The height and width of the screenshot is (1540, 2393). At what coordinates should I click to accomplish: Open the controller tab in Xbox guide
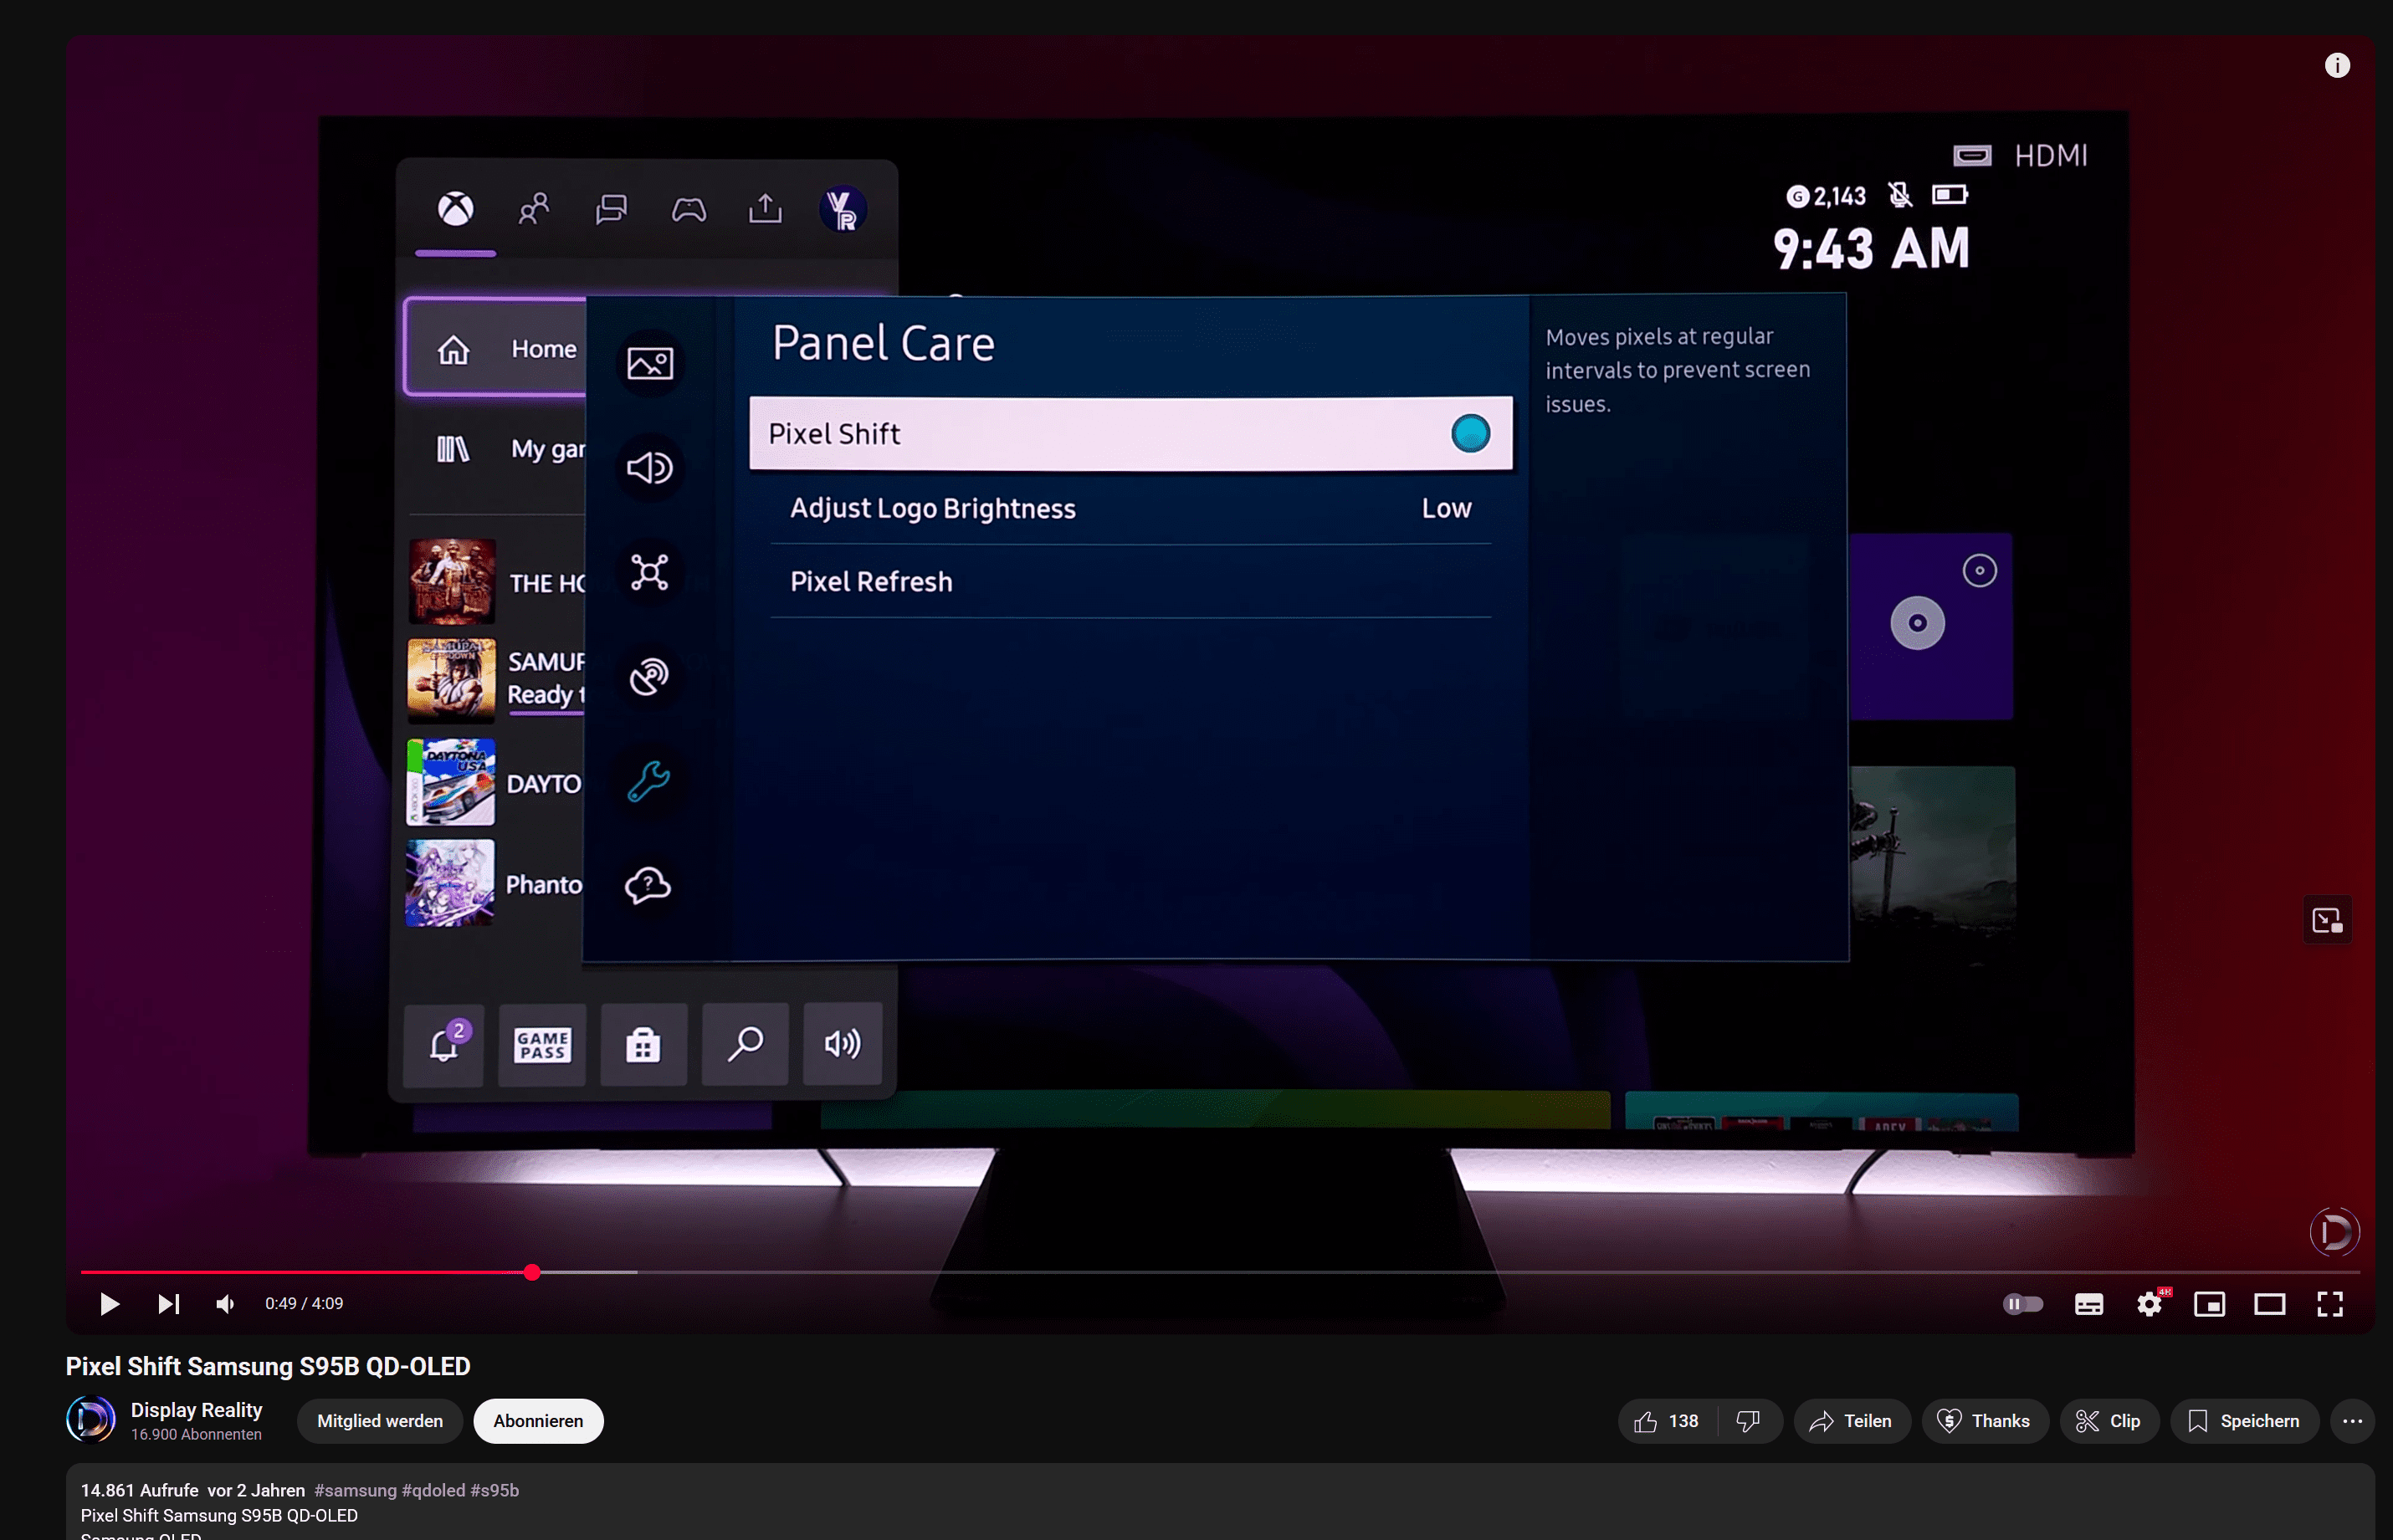(689, 209)
